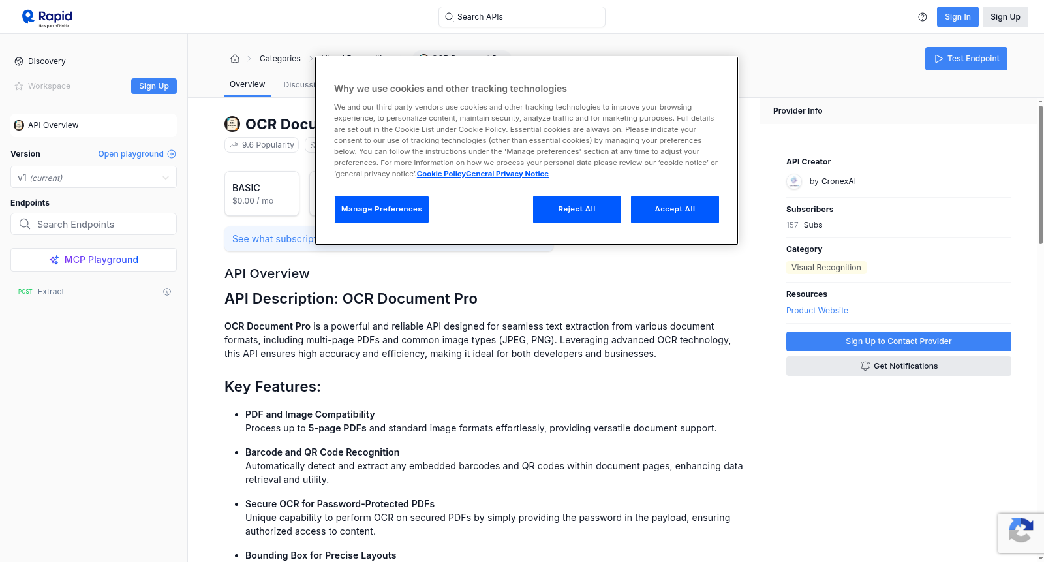The height and width of the screenshot is (562, 1044).
Task: Click the Test Endpoint button
Action: (x=966, y=59)
